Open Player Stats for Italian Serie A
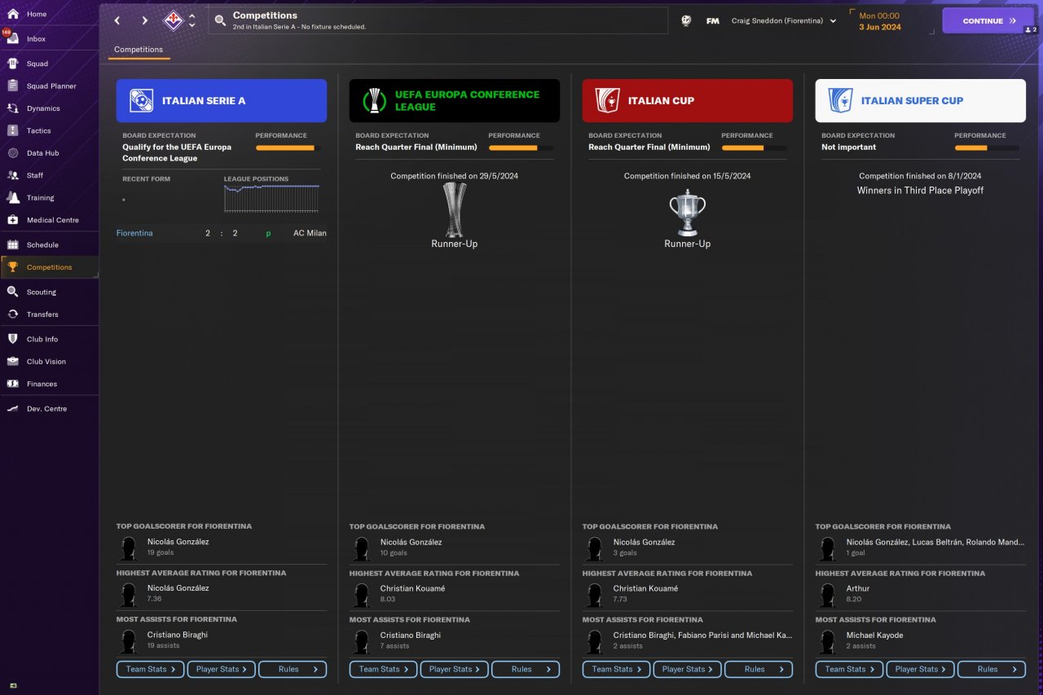This screenshot has height=695, width=1043. coord(222,669)
